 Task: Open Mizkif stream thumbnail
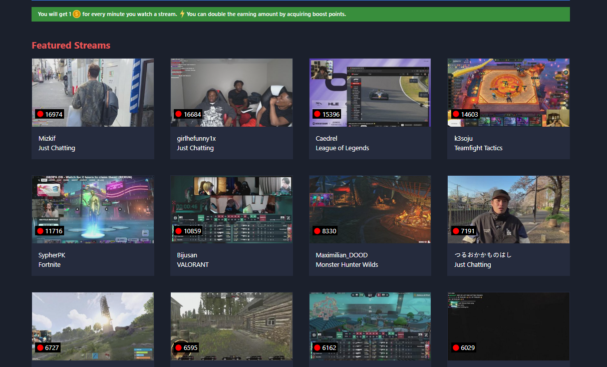coord(93,93)
